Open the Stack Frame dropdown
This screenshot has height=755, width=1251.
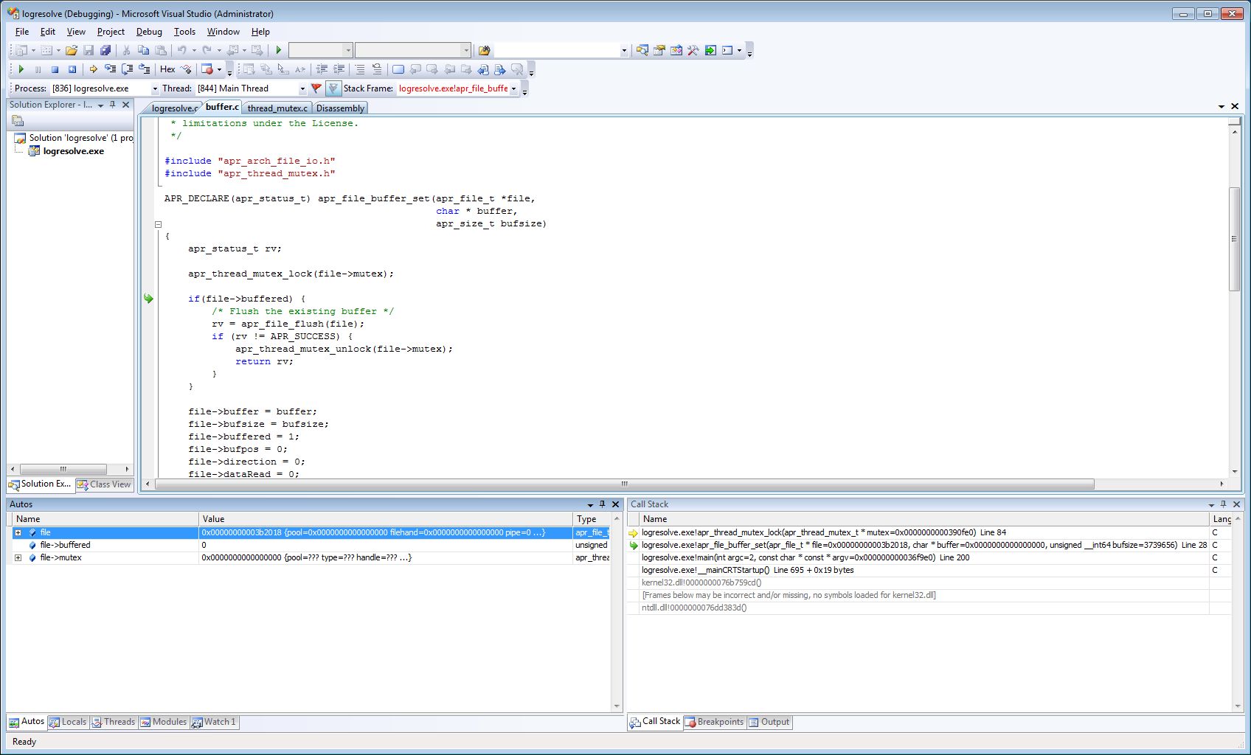(x=514, y=88)
